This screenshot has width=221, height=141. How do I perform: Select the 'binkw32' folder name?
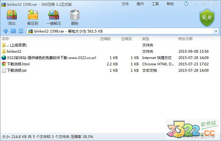pyautogui.click(x=14, y=51)
